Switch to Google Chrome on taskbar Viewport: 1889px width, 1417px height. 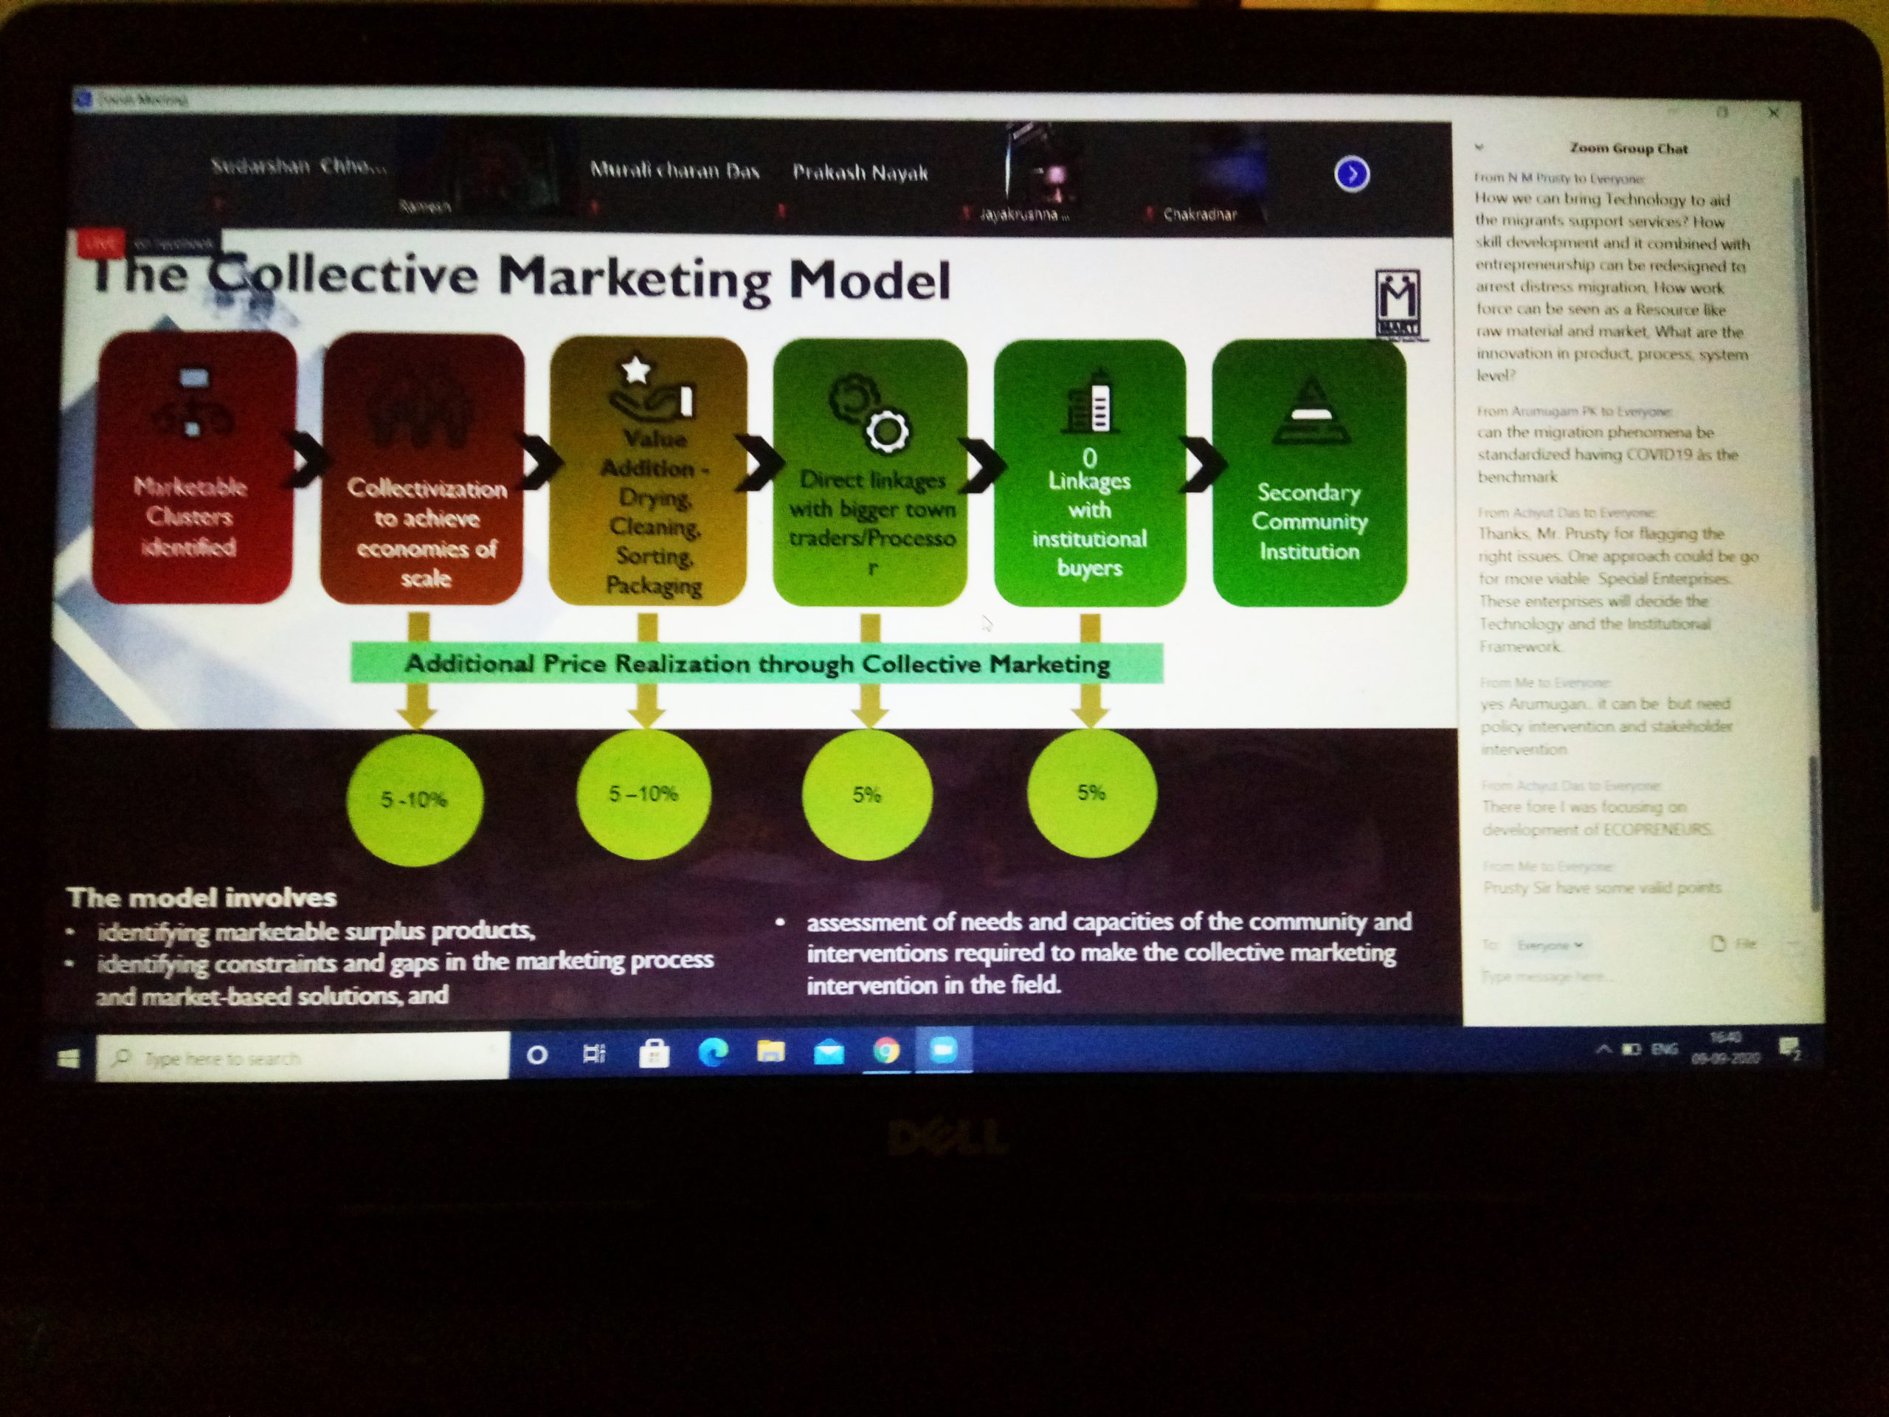tap(886, 1051)
